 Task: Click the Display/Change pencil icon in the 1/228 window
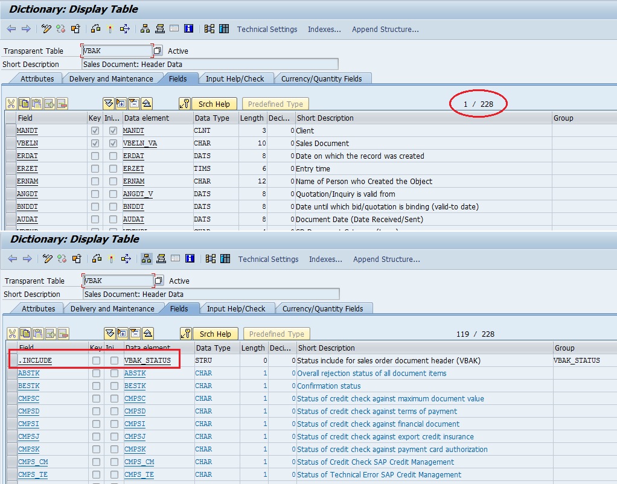[46, 29]
